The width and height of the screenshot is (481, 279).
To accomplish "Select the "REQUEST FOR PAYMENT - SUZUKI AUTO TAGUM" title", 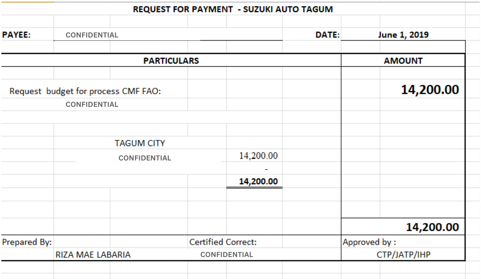I will [233, 9].
